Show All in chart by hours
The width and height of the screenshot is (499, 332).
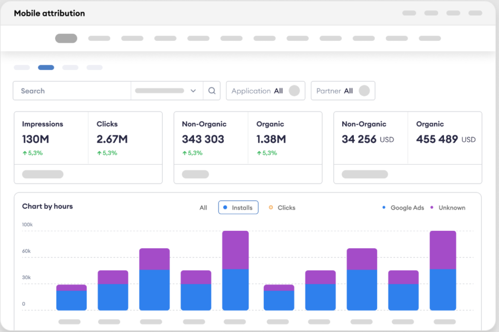click(203, 208)
